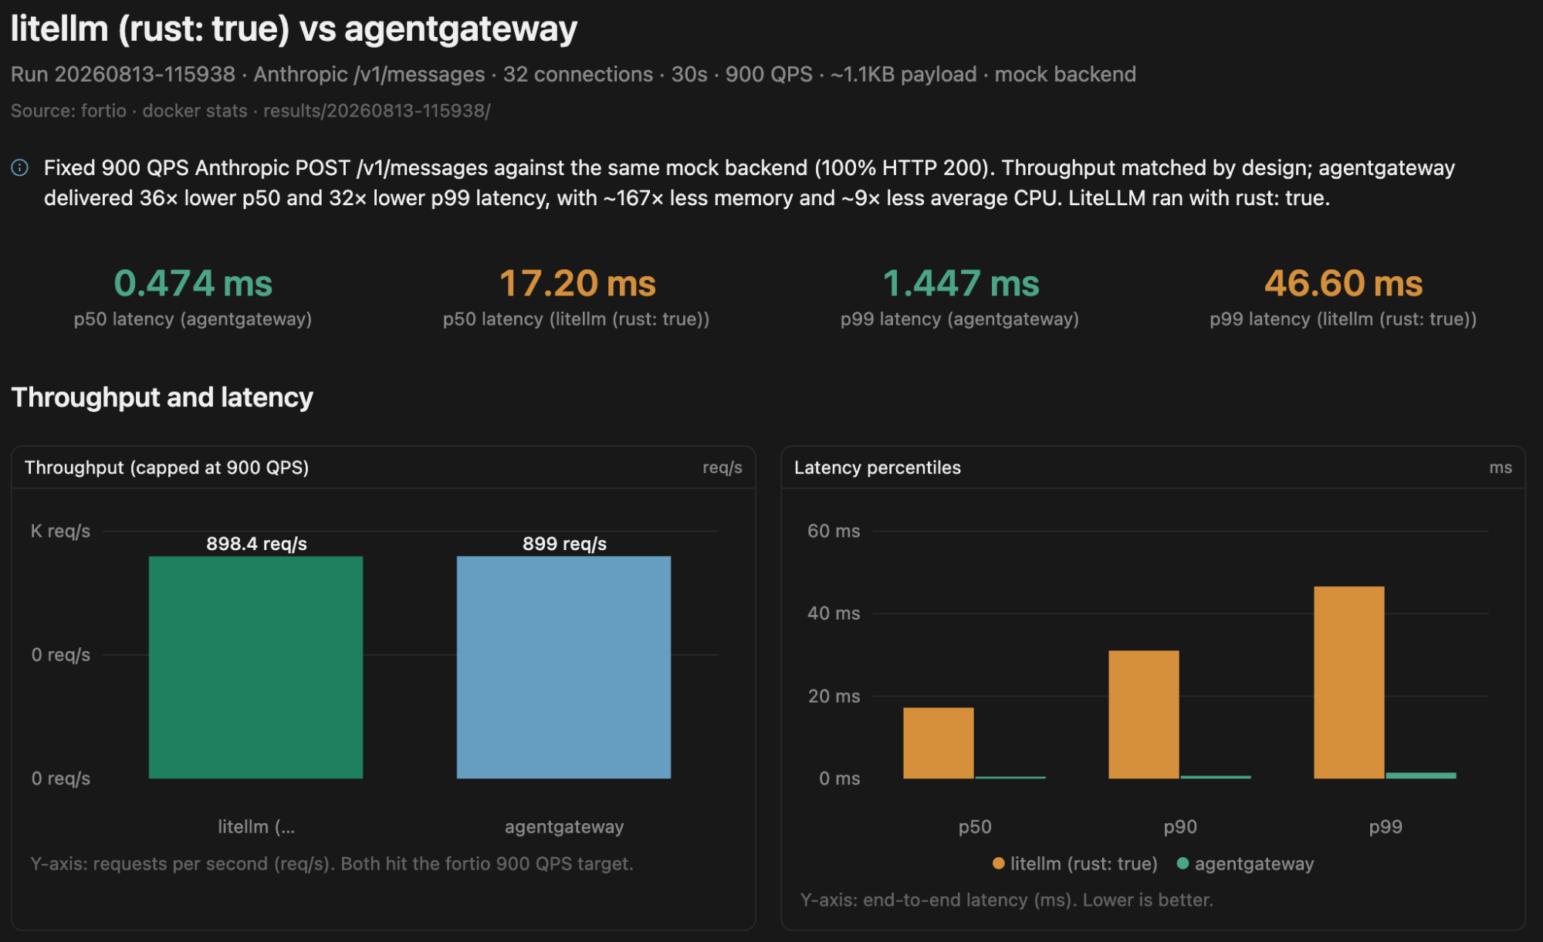Screen dimensions: 1543x942
Task: Toggle the orange "litellm (rust: true)" legend dot
Action: (999, 863)
